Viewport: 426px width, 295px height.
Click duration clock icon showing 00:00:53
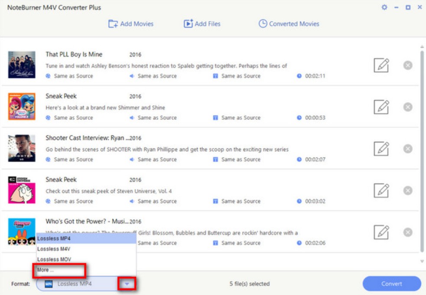coord(299,118)
